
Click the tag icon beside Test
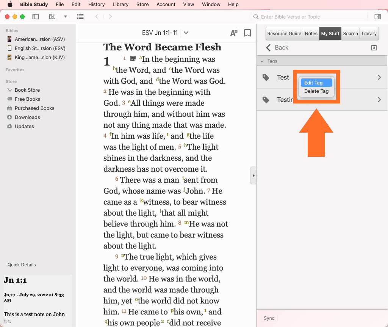pyautogui.click(x=266, y=77)
